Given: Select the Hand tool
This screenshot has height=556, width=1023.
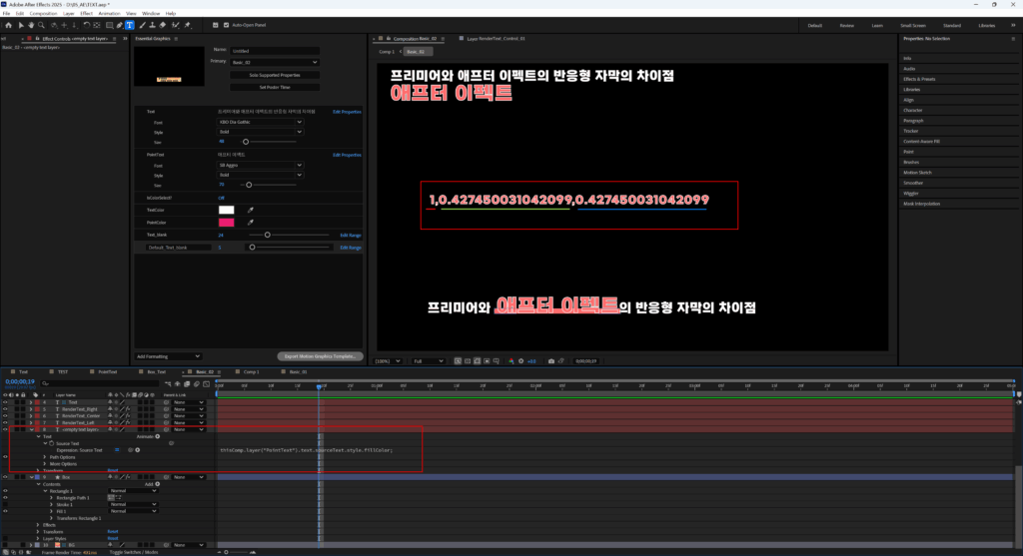Looking at the screenshot, I should click(31, 25).
